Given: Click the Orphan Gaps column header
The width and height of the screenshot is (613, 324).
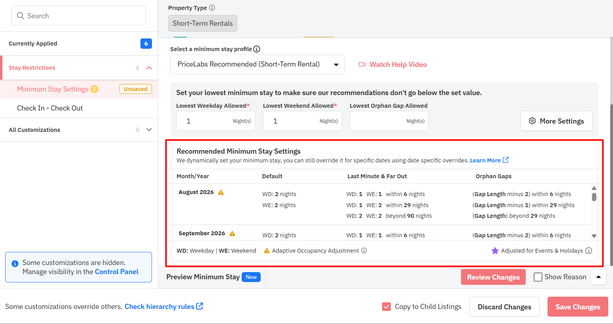Looking at the screenshot, I should coord(494,176).
